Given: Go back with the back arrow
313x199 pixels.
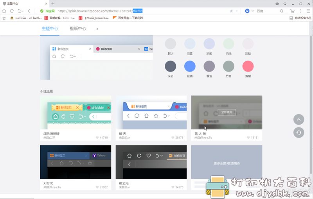Looking at the screenshot, I should coord(29,11).
